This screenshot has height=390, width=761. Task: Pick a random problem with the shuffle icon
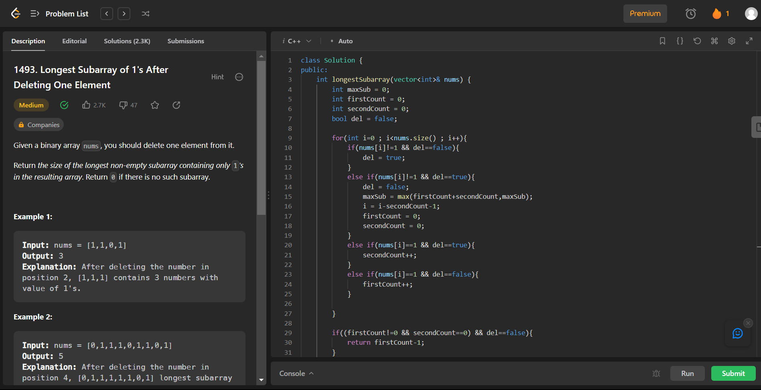[x=145, y=13]
